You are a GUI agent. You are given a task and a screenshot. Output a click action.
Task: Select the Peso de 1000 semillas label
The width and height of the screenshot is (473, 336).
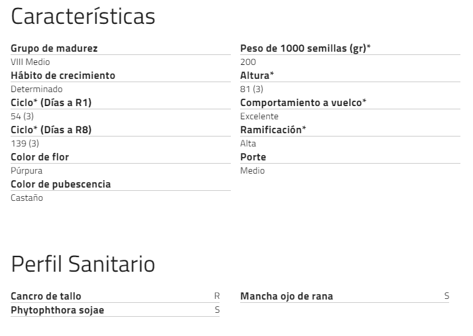(305, 48)
